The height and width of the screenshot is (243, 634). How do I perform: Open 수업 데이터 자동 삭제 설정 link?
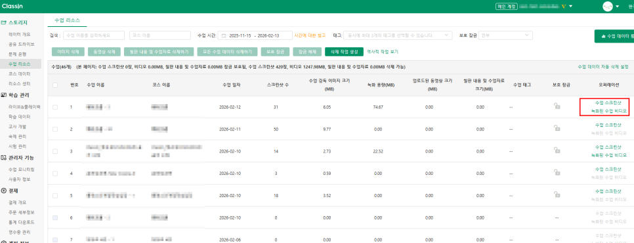[x=603, y=67]
